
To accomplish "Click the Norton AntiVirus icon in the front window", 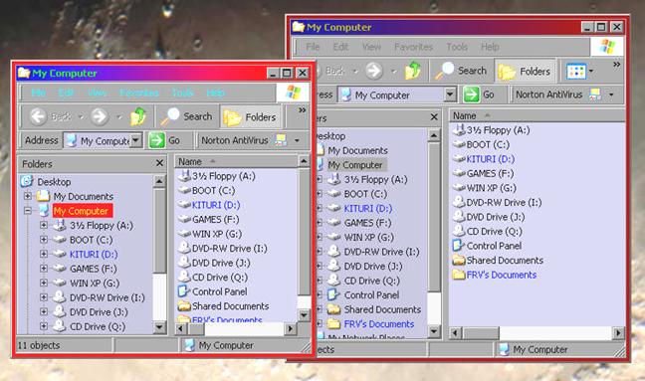I will coord(281,140).
